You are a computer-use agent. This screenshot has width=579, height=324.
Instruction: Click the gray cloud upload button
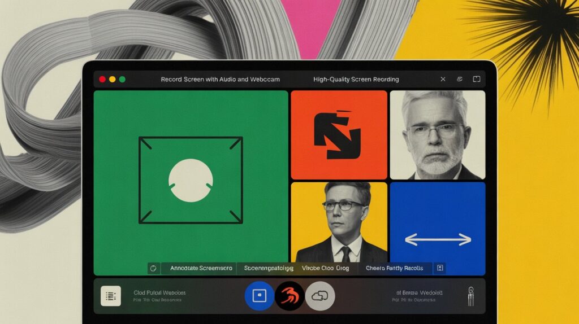320,296
